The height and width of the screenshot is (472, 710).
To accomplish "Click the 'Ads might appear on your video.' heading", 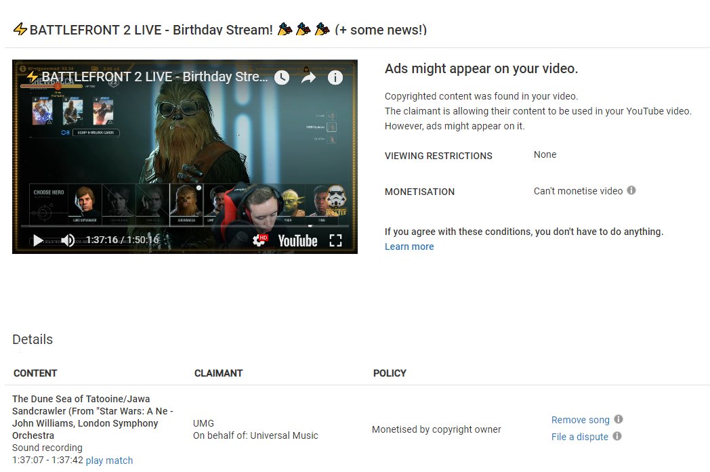I will pyautogui.click(x=481, y=69).
